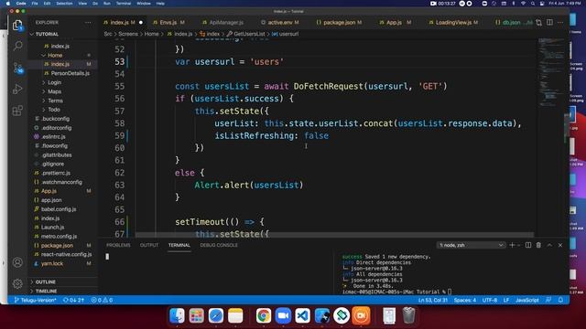Image resolution: width=586 pixels, height=329 pixels.
Task: Open Zoom from the Dock
Action: point(283,315)
